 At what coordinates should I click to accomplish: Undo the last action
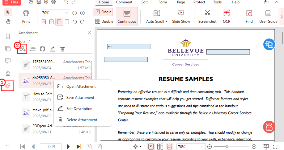tap(66, 2)
